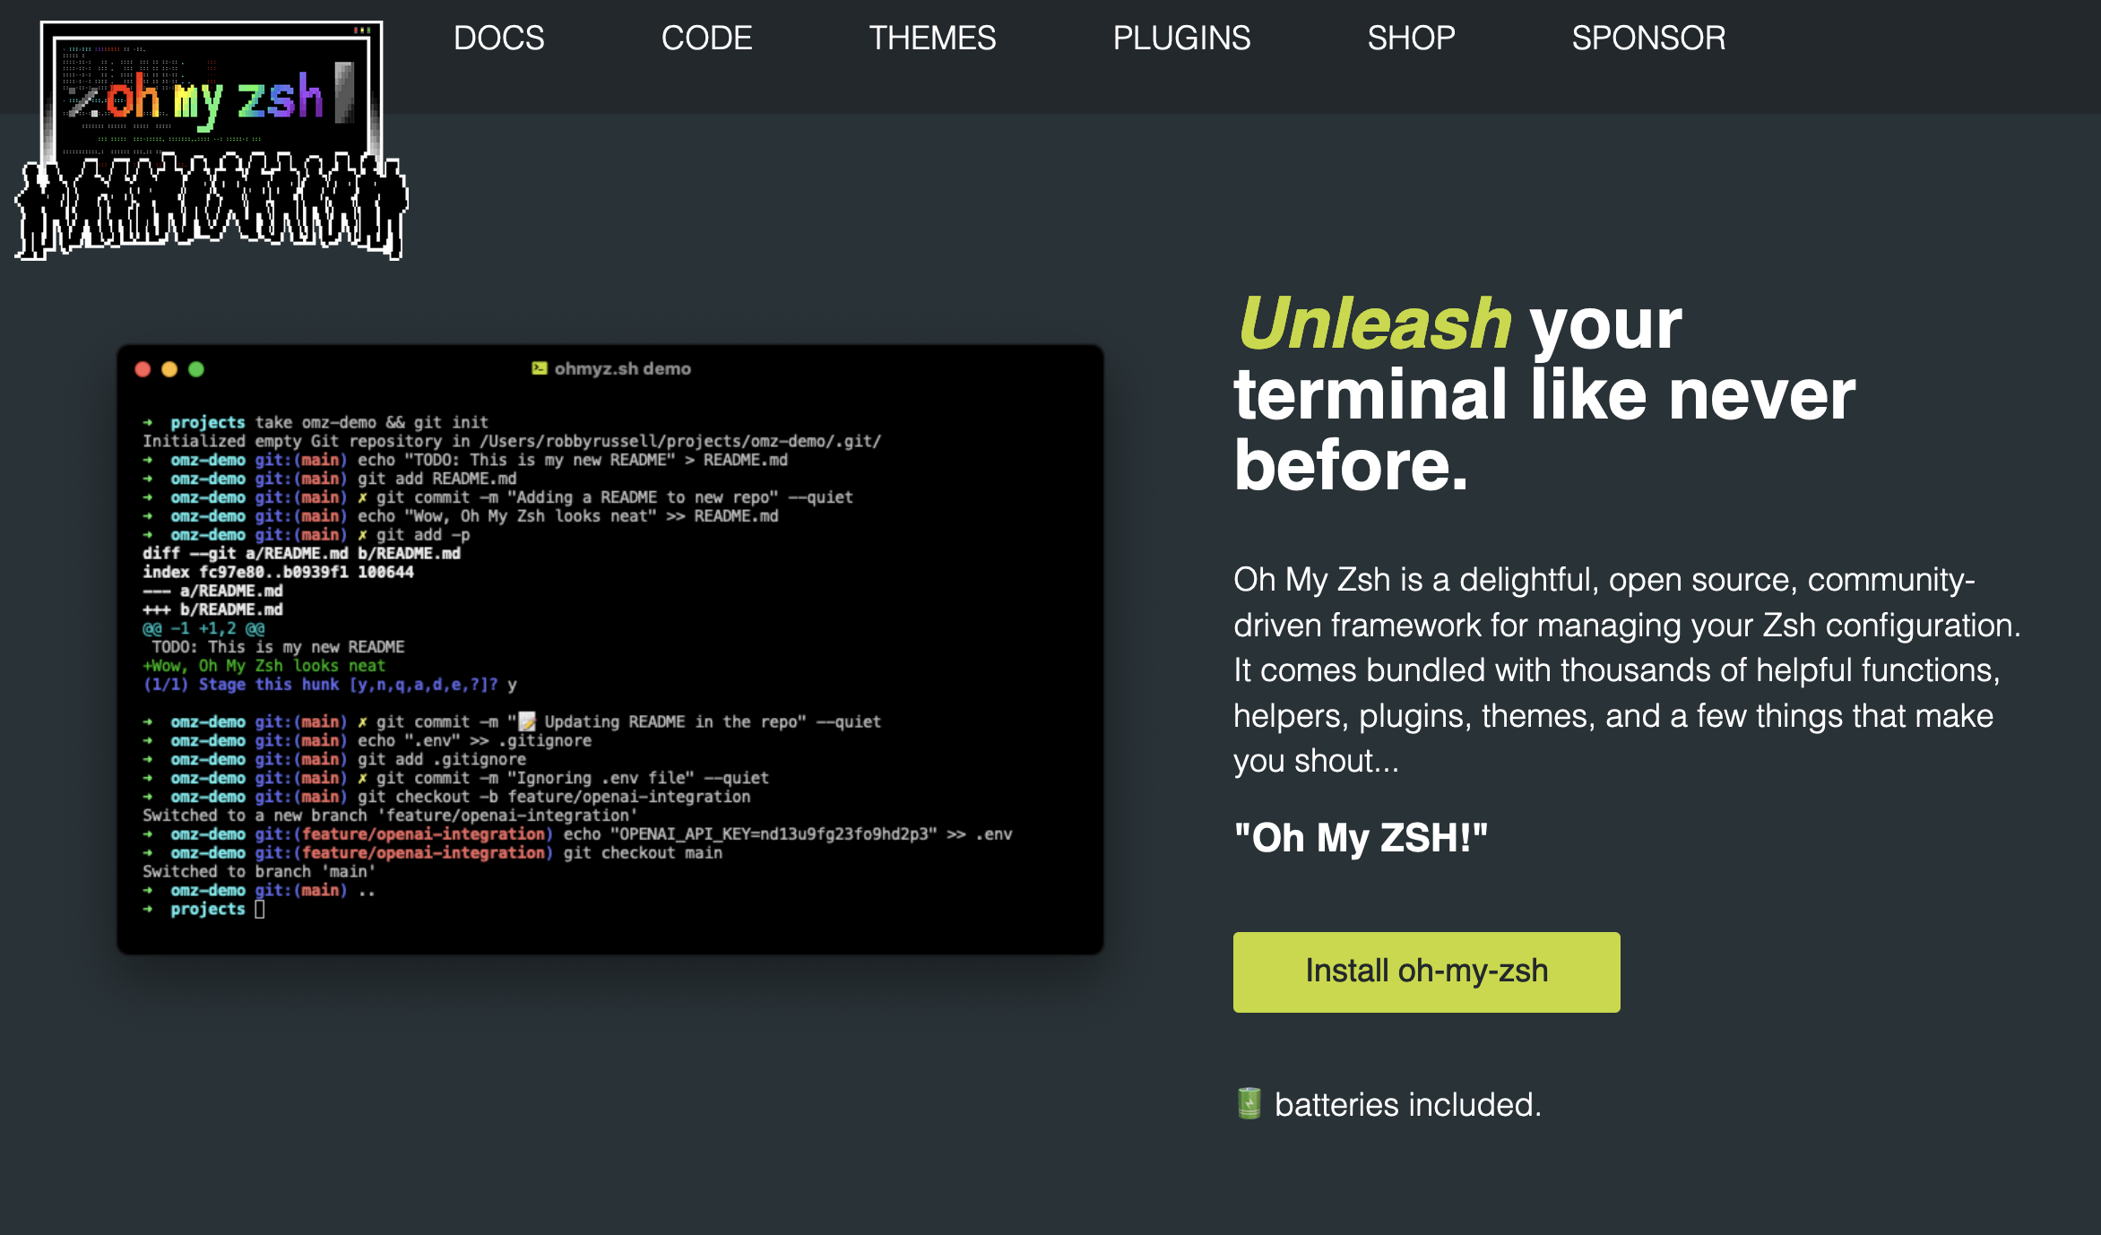Click the batteries included text
2101x1235 pixels.
(1407, 1104)
